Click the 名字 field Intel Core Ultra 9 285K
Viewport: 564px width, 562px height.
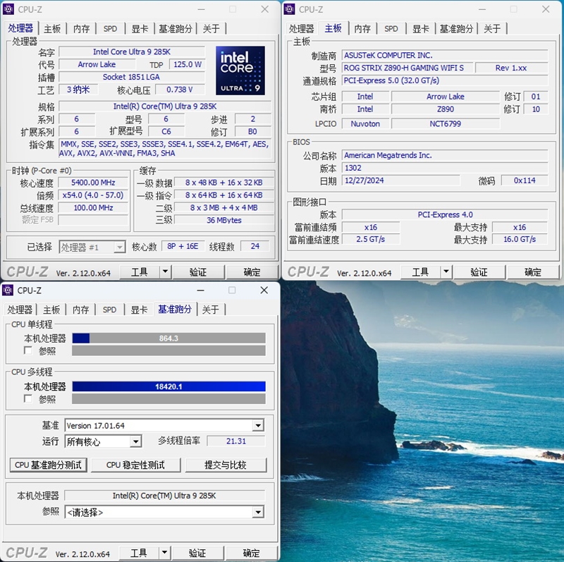pyautogui.click(x=132, y=51)
